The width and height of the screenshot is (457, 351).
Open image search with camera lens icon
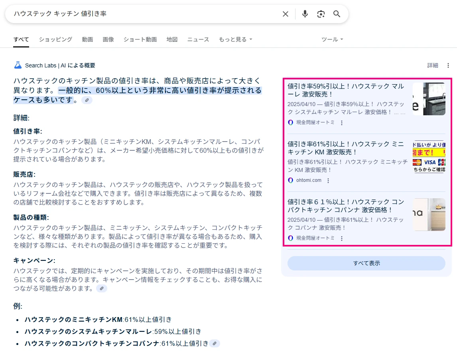pyautogui.click(x=321, y=14)
